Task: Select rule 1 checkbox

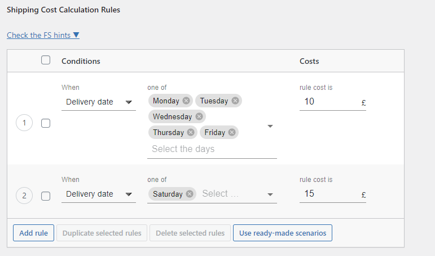Action: click(46, 123)
